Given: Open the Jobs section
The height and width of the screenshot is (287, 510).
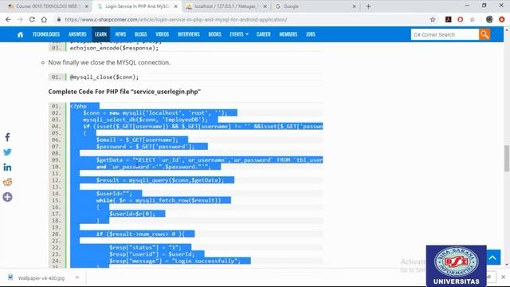Looking at the screenshot, I should pyautogui.click(x=311, y=34).
